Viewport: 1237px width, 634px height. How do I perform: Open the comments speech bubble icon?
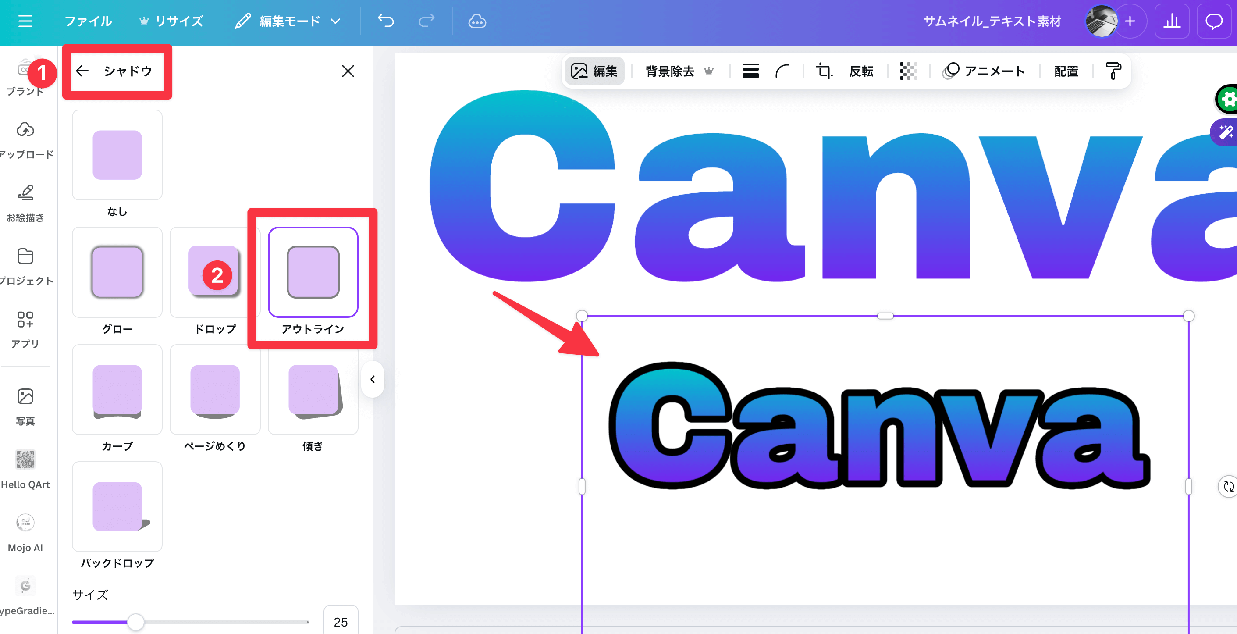click(x=1214, y=21)
